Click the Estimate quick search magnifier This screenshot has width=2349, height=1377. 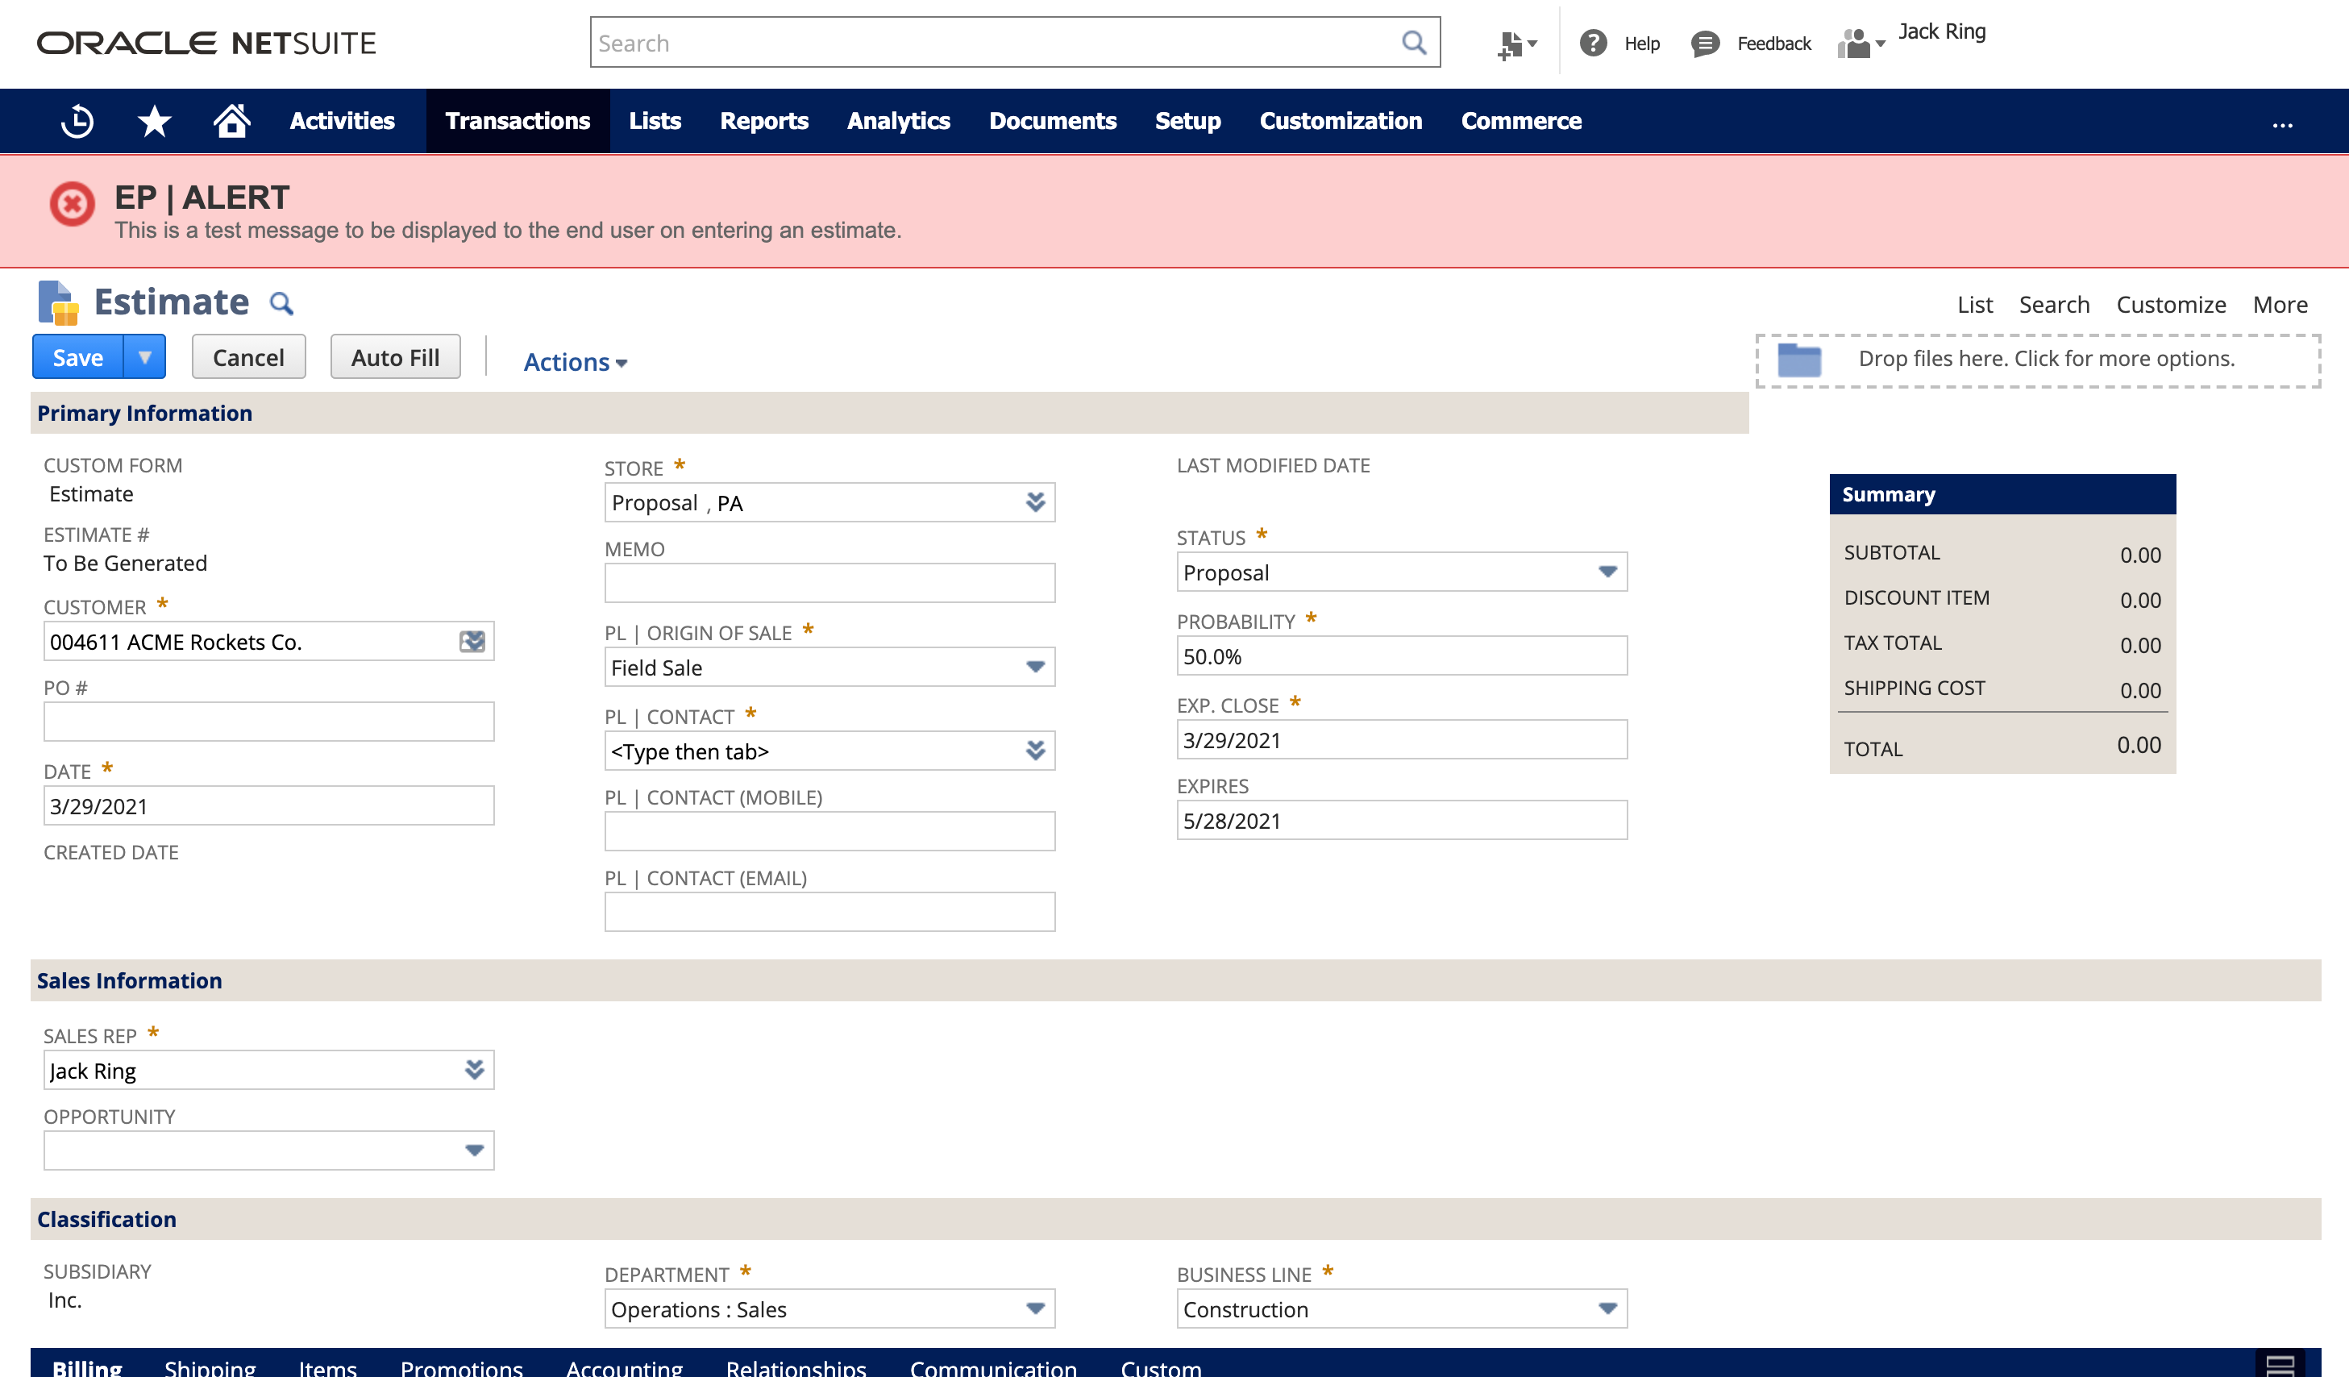pyautogui.click(x=281, y=304)
